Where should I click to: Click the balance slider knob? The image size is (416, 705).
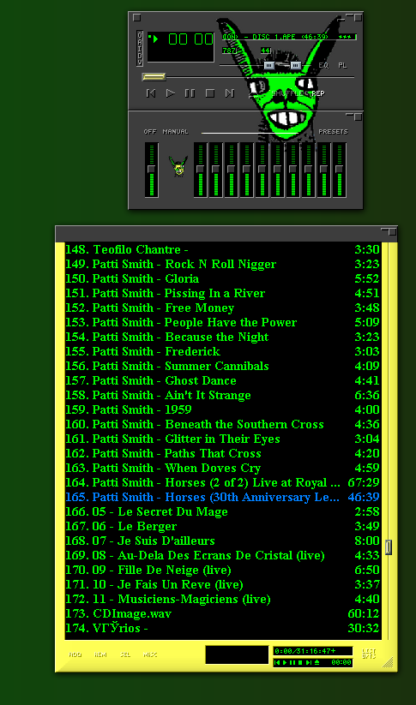pos(295,66)
